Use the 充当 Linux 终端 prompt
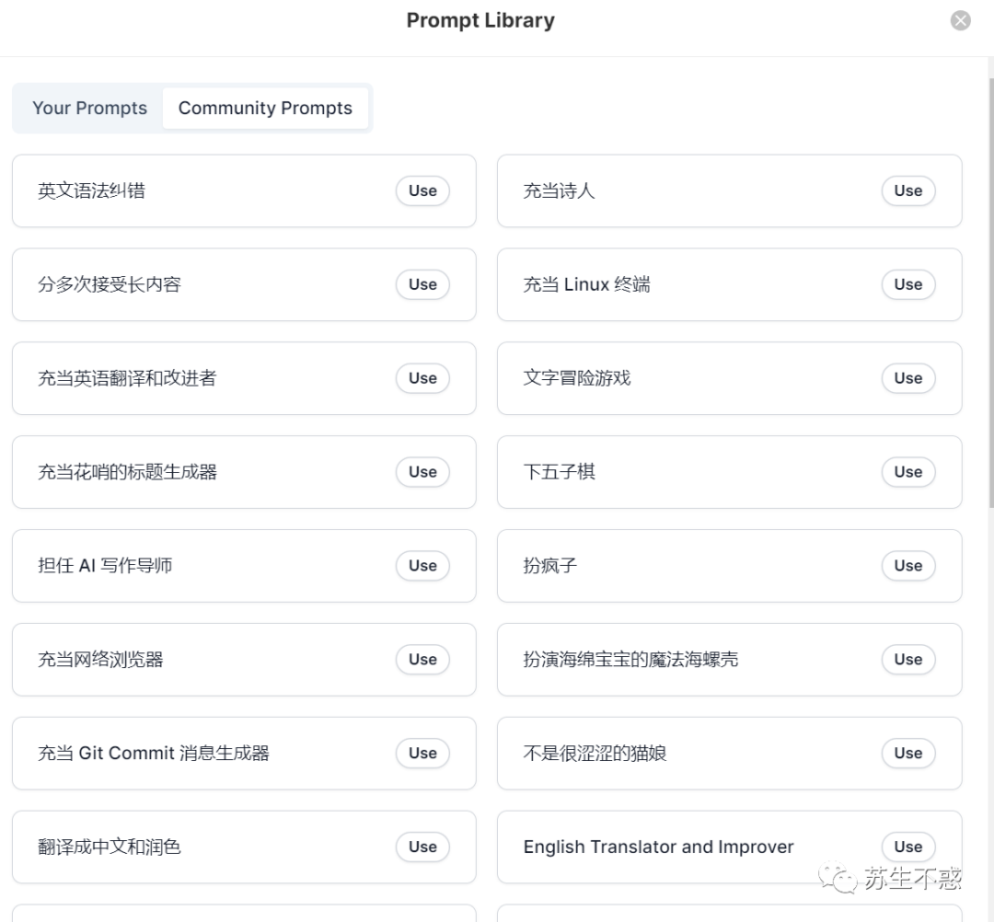The height and width of the screenshot is (922, 994). [x=907, y=284]
